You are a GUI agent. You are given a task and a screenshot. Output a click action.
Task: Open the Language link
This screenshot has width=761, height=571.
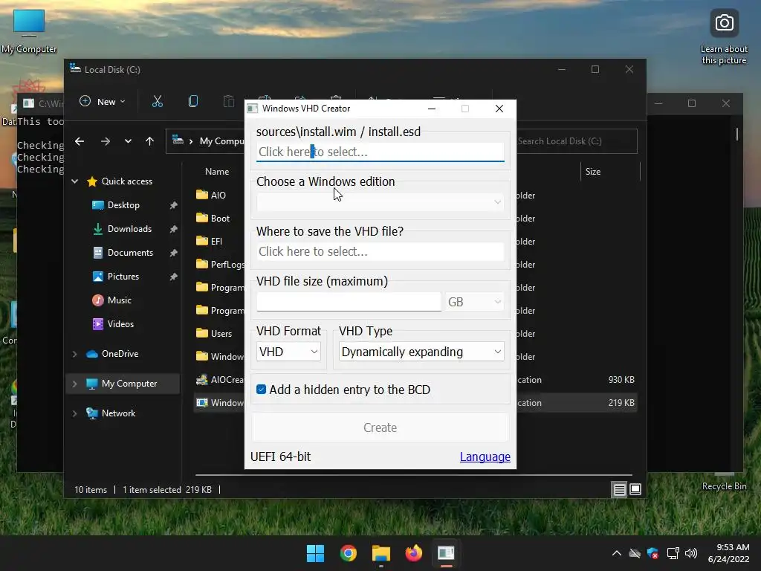coord(485,457)
